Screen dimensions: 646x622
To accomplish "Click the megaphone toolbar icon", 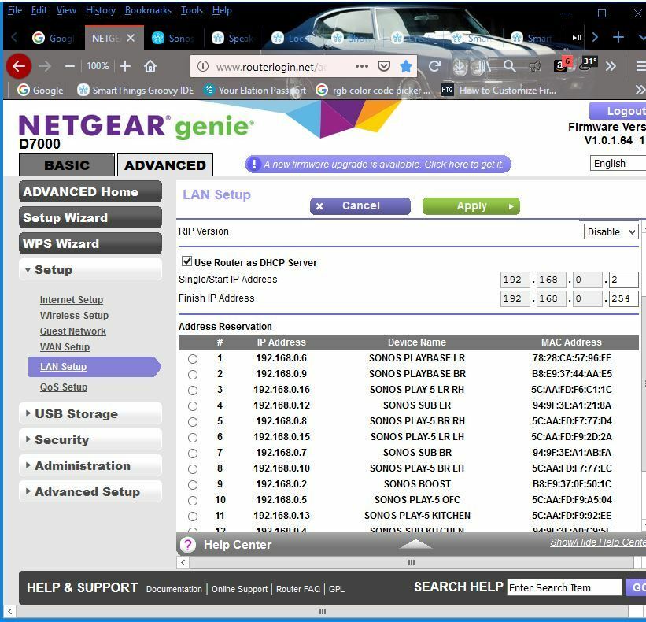I will pos(534,66).
